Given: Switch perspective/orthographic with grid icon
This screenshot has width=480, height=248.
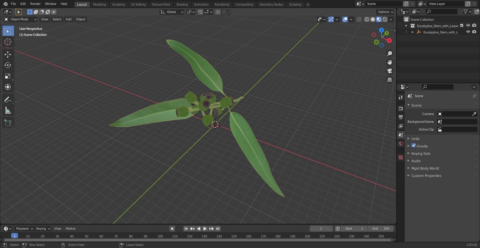Looking at the screenshot, I should click(389, 80).
